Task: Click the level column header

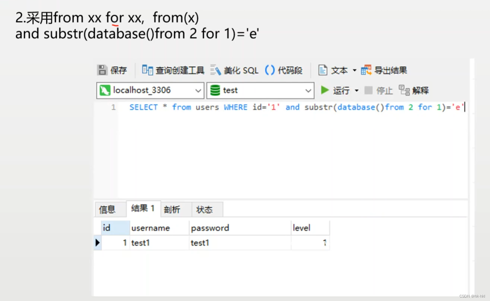Action: (310, 228)
